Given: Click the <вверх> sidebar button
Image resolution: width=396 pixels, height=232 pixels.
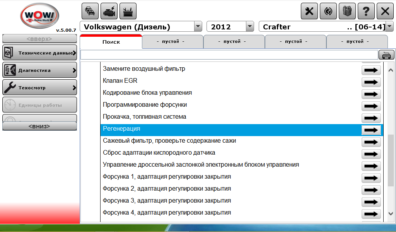Looking at the screenshot, I should (40, 39).
